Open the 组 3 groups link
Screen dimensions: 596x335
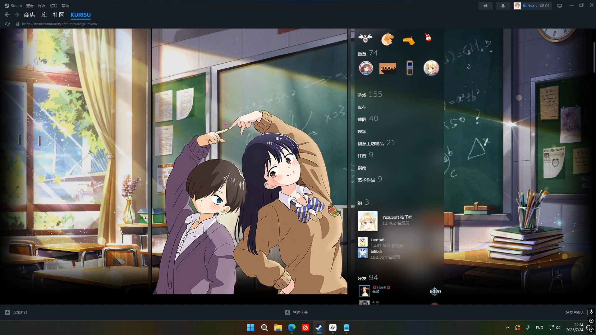click(x=363, y=203)
